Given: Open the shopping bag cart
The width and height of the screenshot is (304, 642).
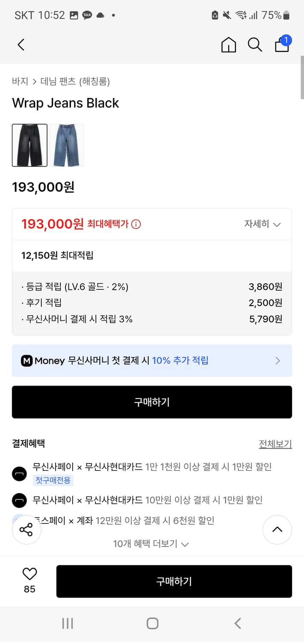Looking at the screenshot, I should 282,45.
